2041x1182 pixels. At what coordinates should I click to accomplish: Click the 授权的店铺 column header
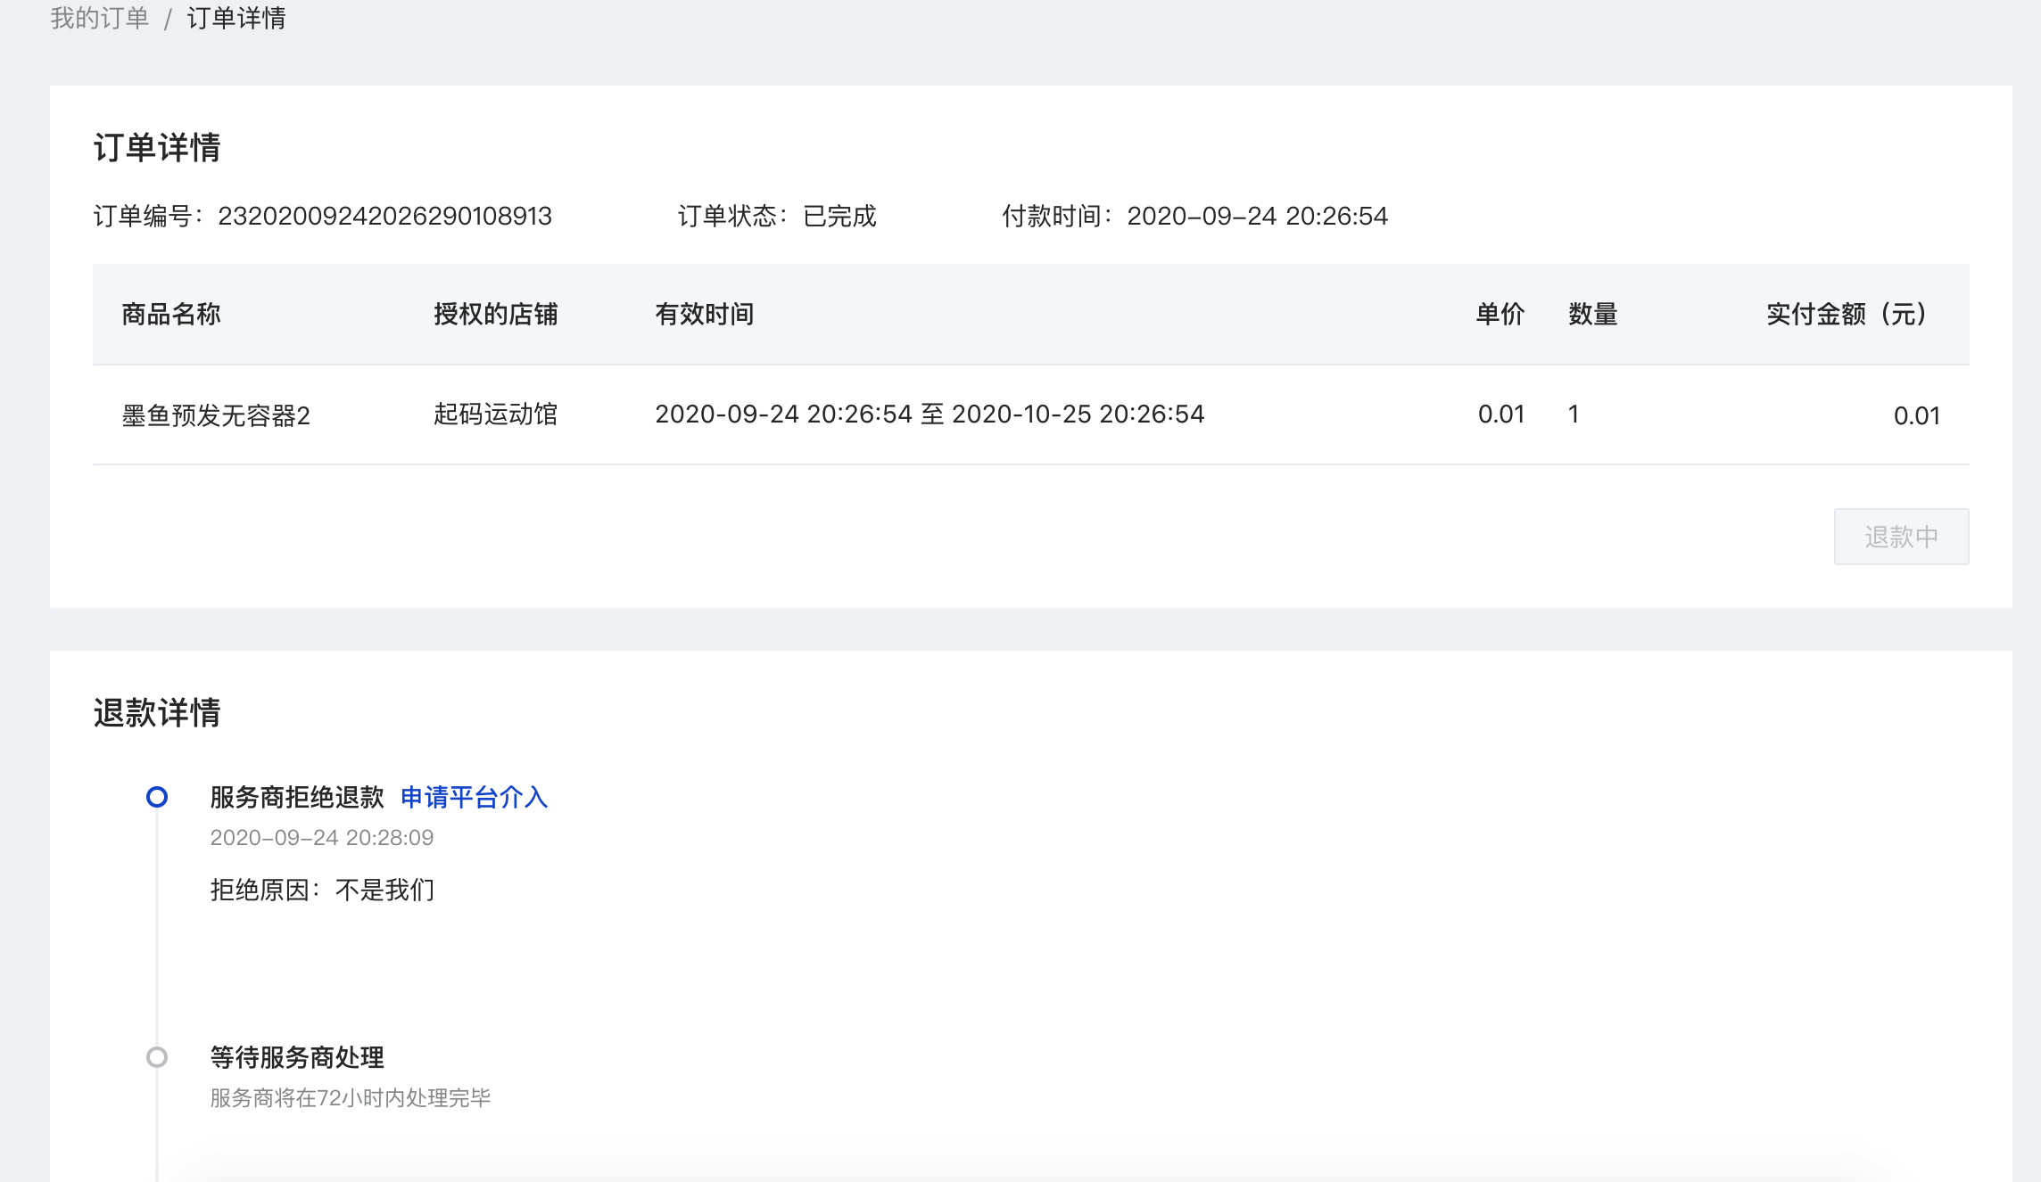(495, 314)
